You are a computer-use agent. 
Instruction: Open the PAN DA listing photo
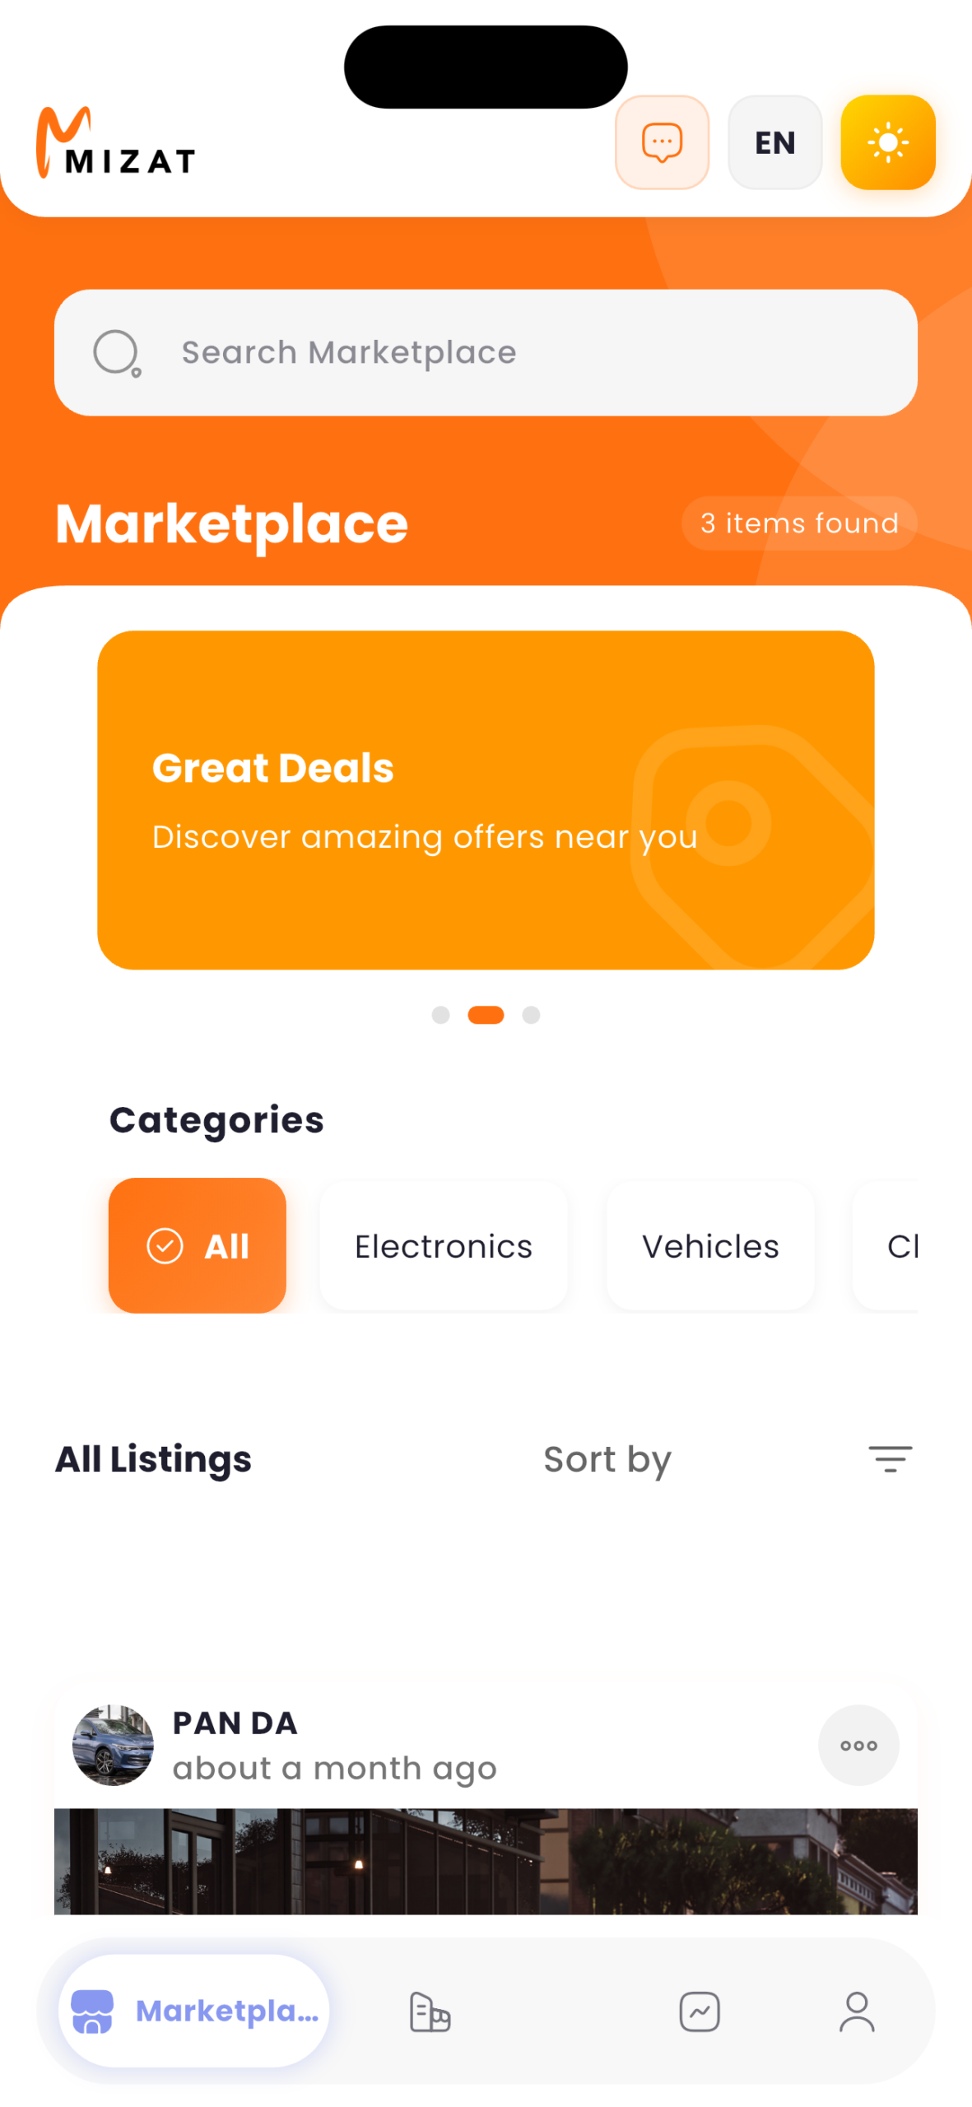[x=486, y=1860]
